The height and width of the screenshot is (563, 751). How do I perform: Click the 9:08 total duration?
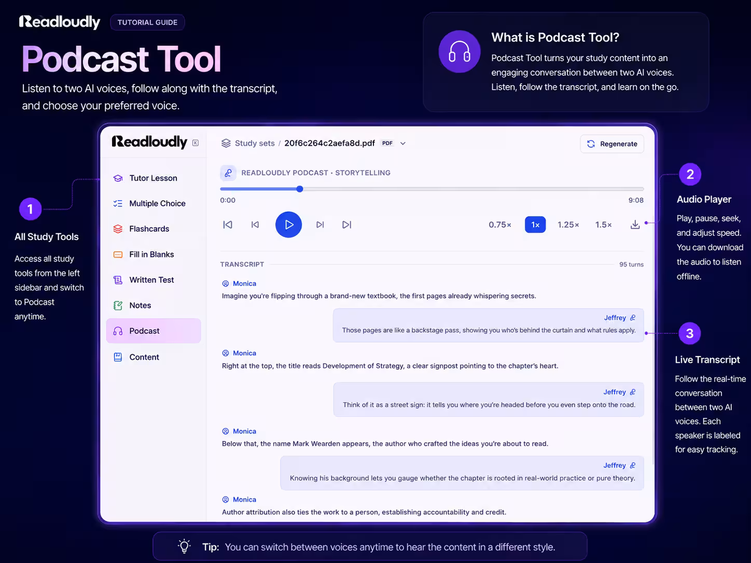point(636,200)
